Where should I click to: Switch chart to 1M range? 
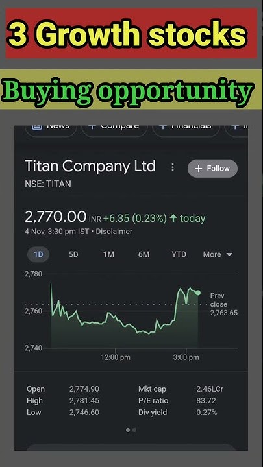click(108, 255)
